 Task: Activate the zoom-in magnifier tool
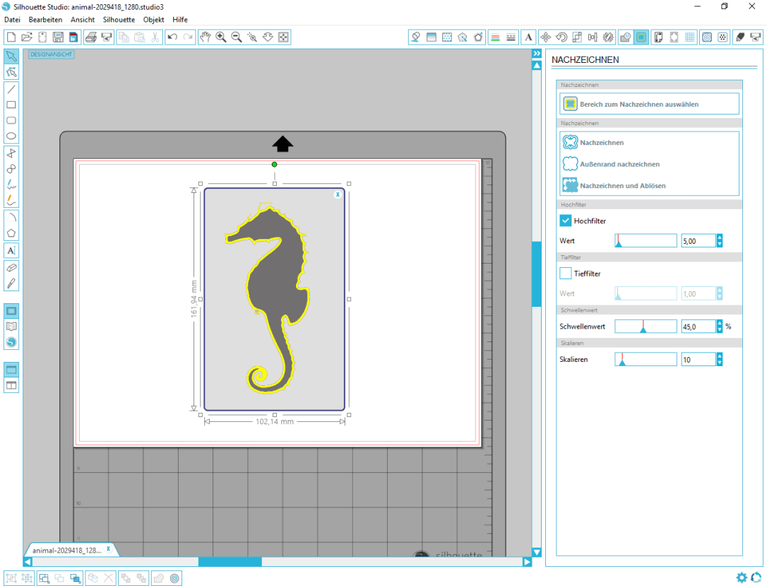[221, 37]
